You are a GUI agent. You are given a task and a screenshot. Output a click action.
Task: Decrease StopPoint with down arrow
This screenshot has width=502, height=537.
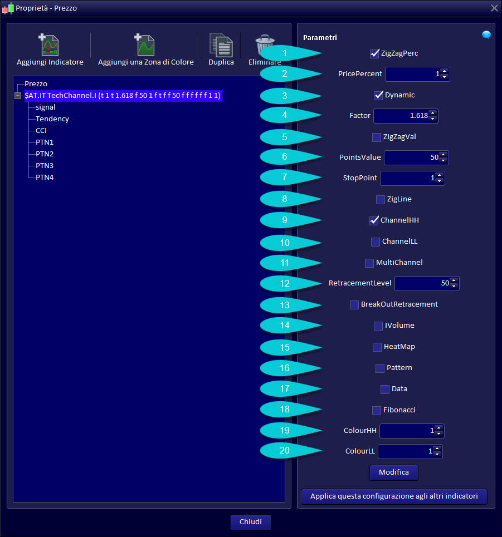(x=439, y=181)
